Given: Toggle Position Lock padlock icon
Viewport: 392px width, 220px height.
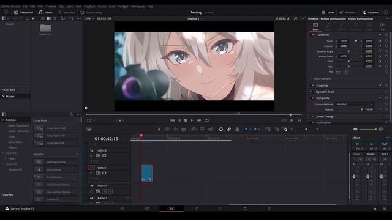Looking at the screenshot, I should coord(237,129).
